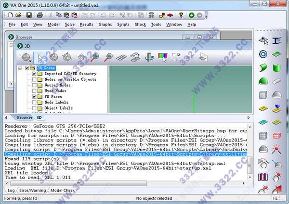Open the Solve menu
The height and width of the screenshot is (204, 289).
69,25
